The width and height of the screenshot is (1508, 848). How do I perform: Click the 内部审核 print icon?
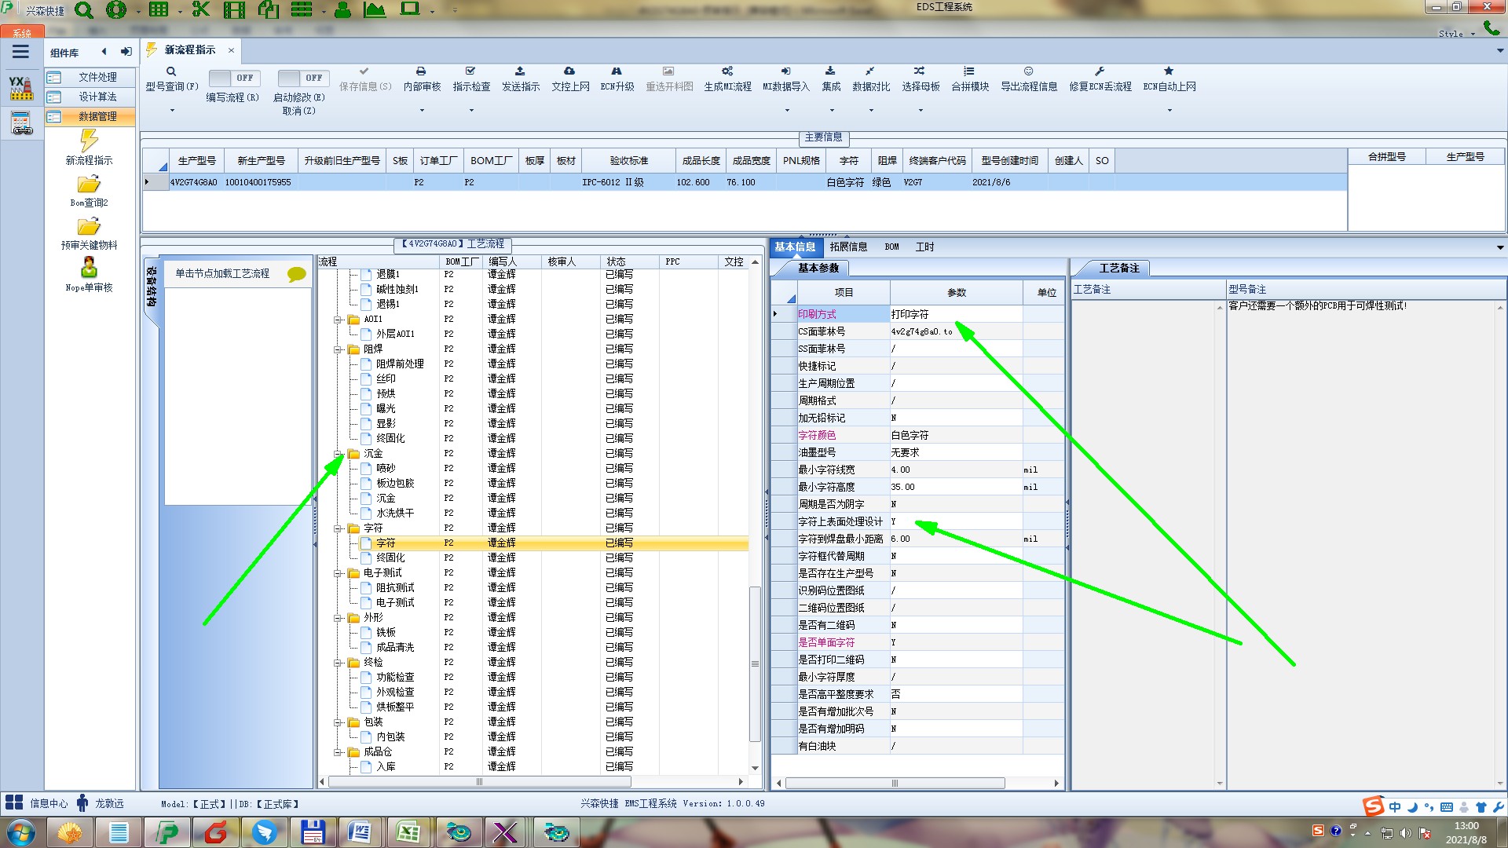tap(421, 71)
